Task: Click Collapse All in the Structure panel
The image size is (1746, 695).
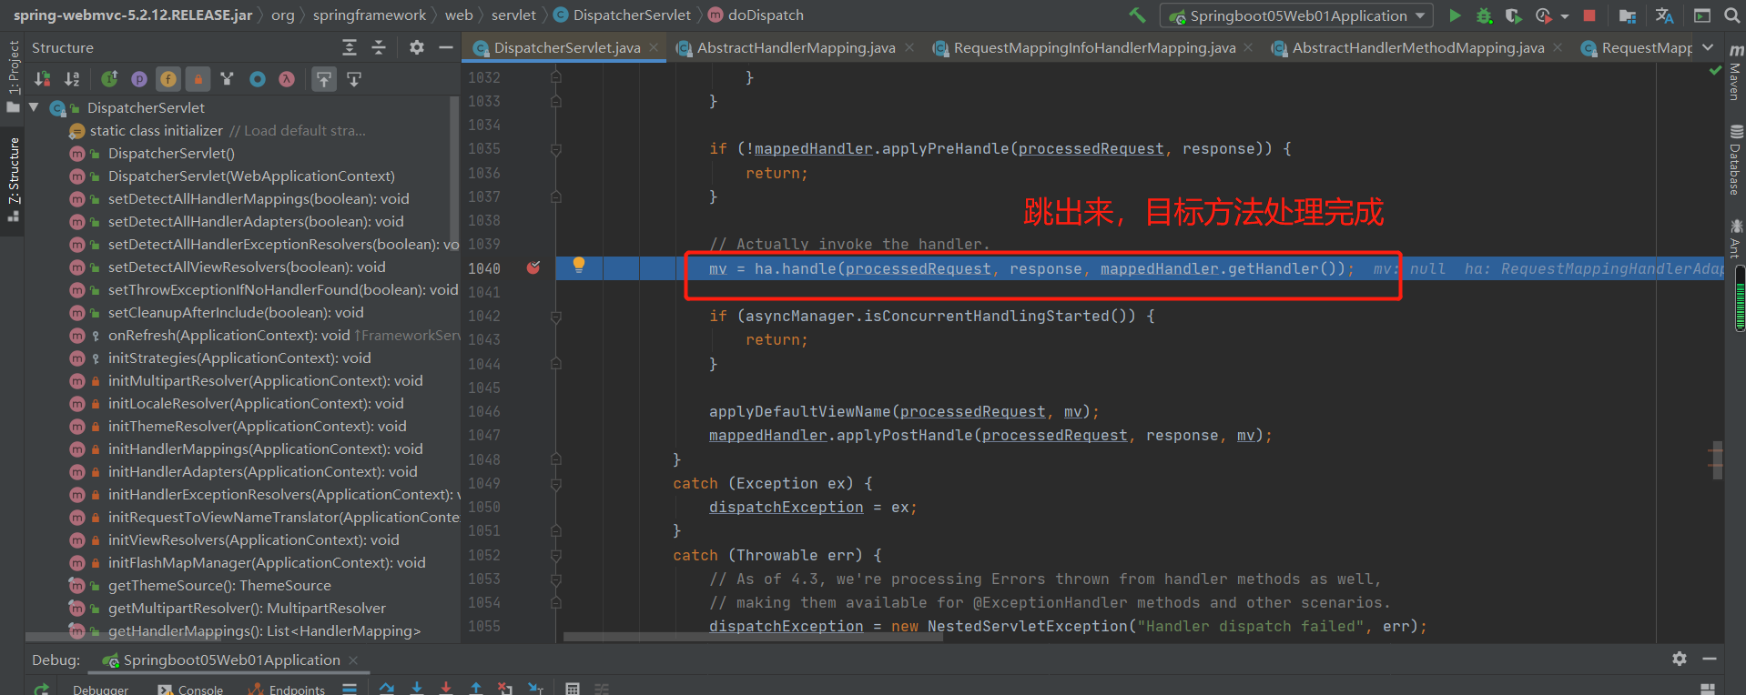Action: click(379, 47)
